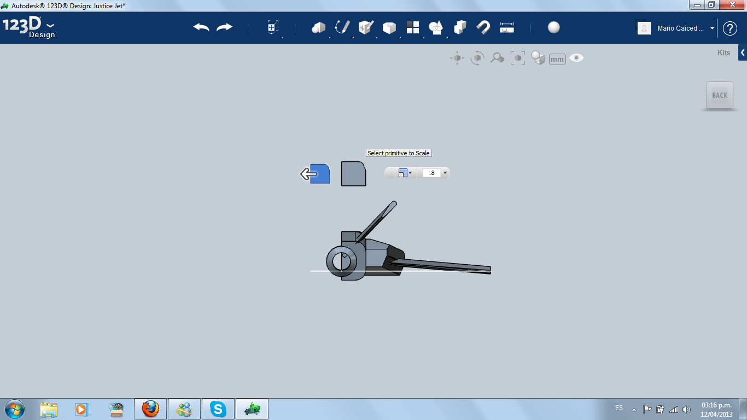This screenshot has width=747, height=420.
Task: Expand the Mario Caiced account dropdown
Action: pyautogui.click(x=712, y=28)
